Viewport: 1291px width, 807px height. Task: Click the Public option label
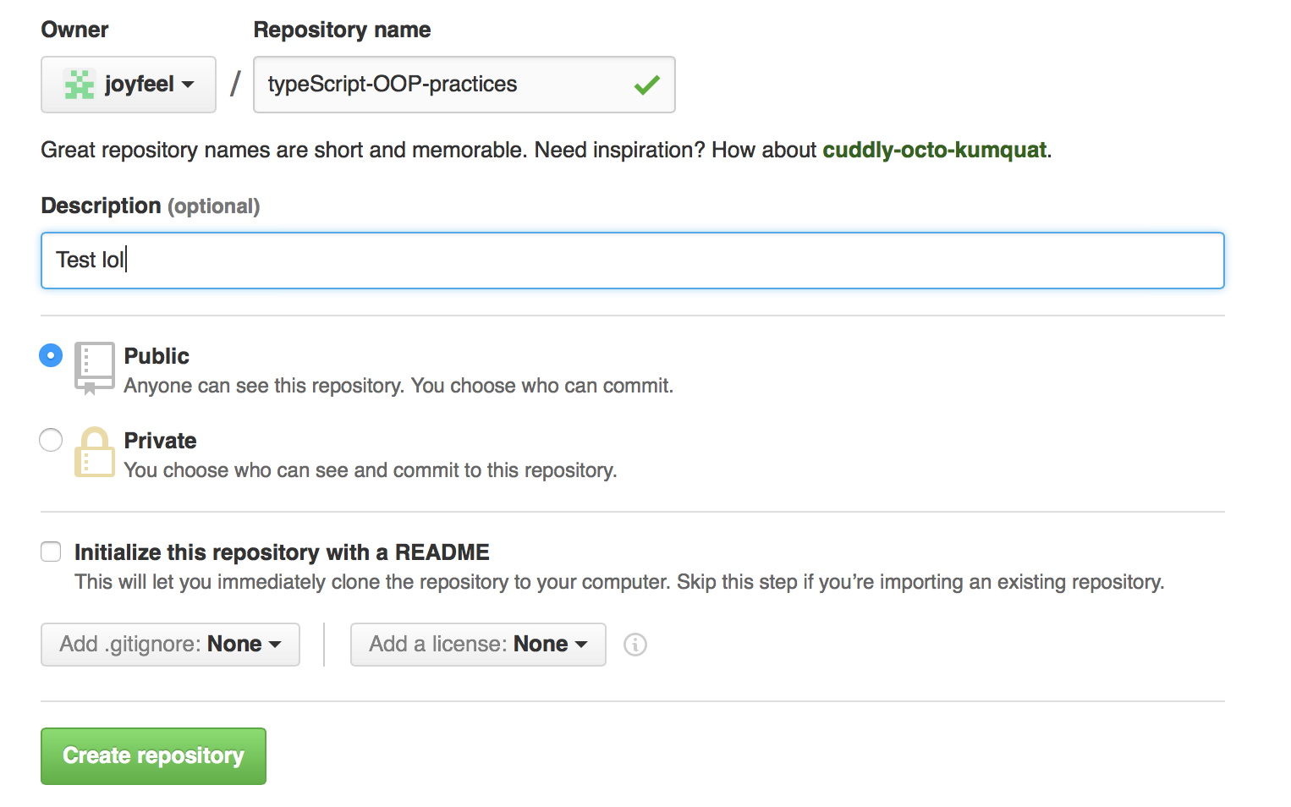coord(157,356)
